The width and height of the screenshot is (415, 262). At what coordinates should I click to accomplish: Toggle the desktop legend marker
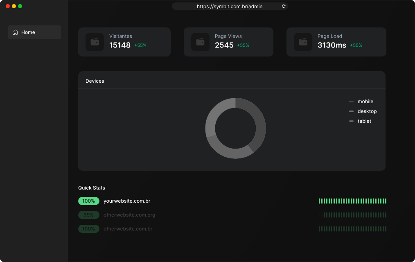351,111
